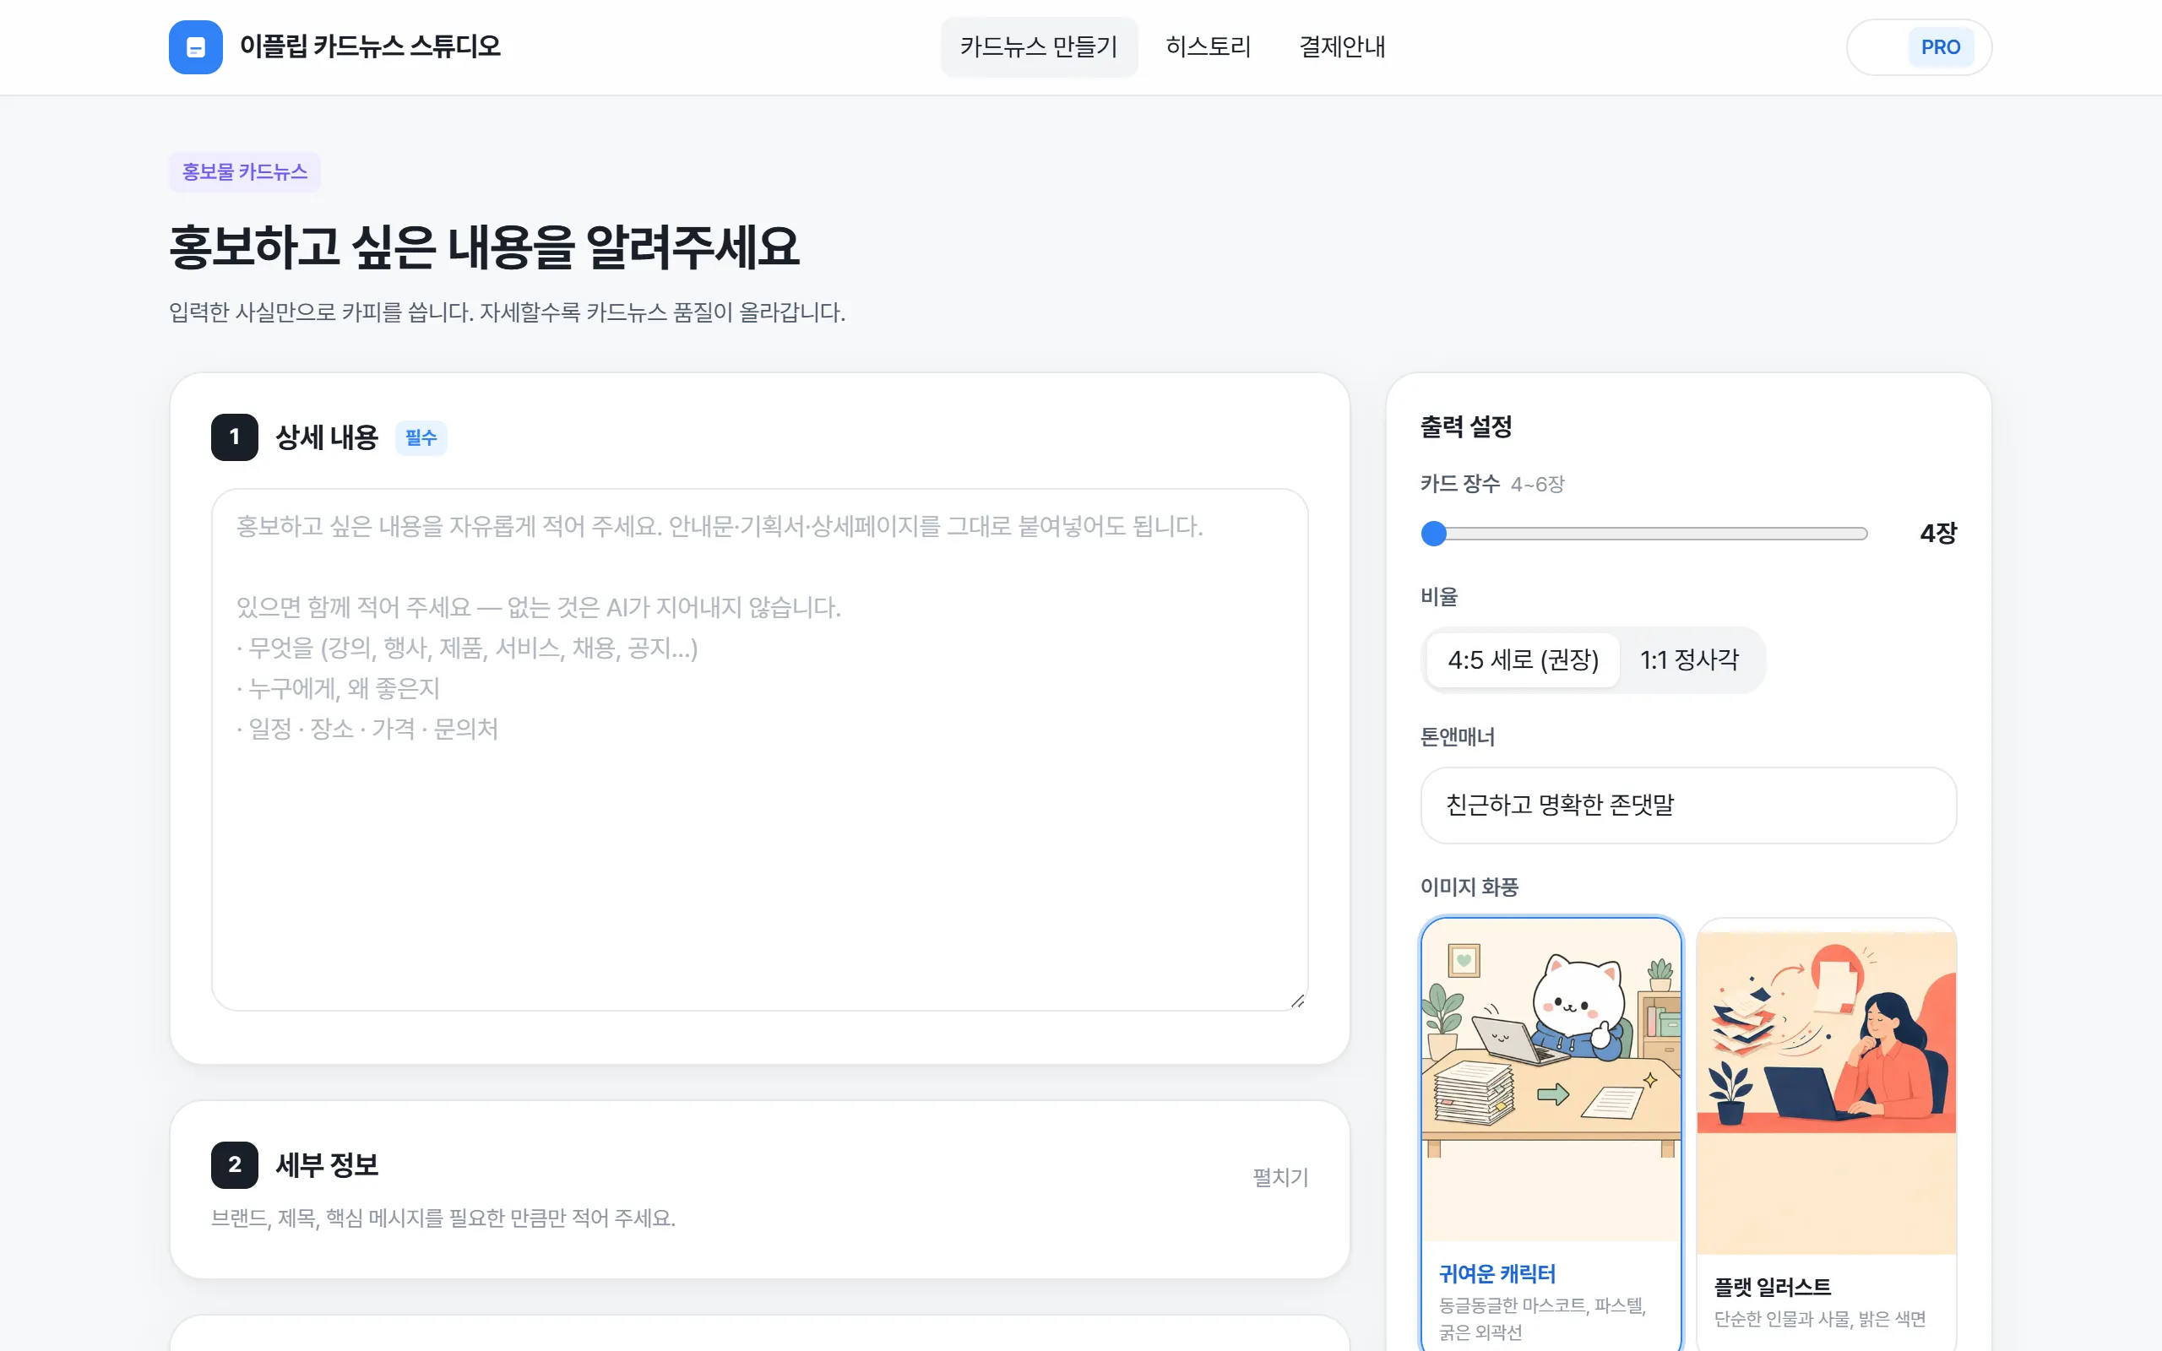Click the 4~6장 range hint text
The height and width of the screenshot is (1351, 2162).
point(1537,485)
